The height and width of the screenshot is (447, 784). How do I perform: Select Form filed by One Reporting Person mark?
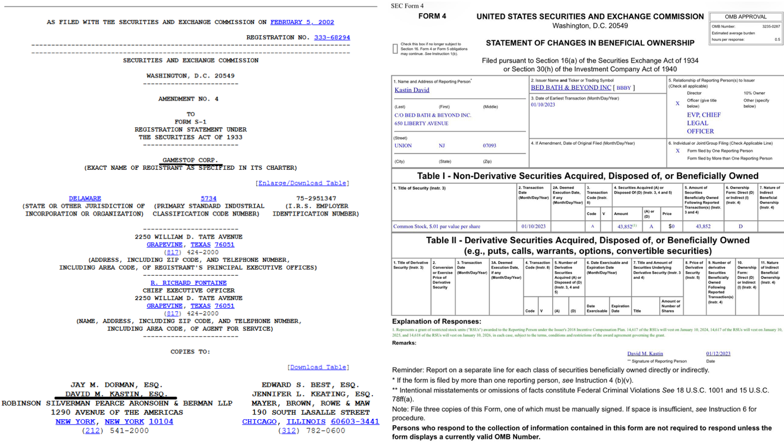click(677, 150)
